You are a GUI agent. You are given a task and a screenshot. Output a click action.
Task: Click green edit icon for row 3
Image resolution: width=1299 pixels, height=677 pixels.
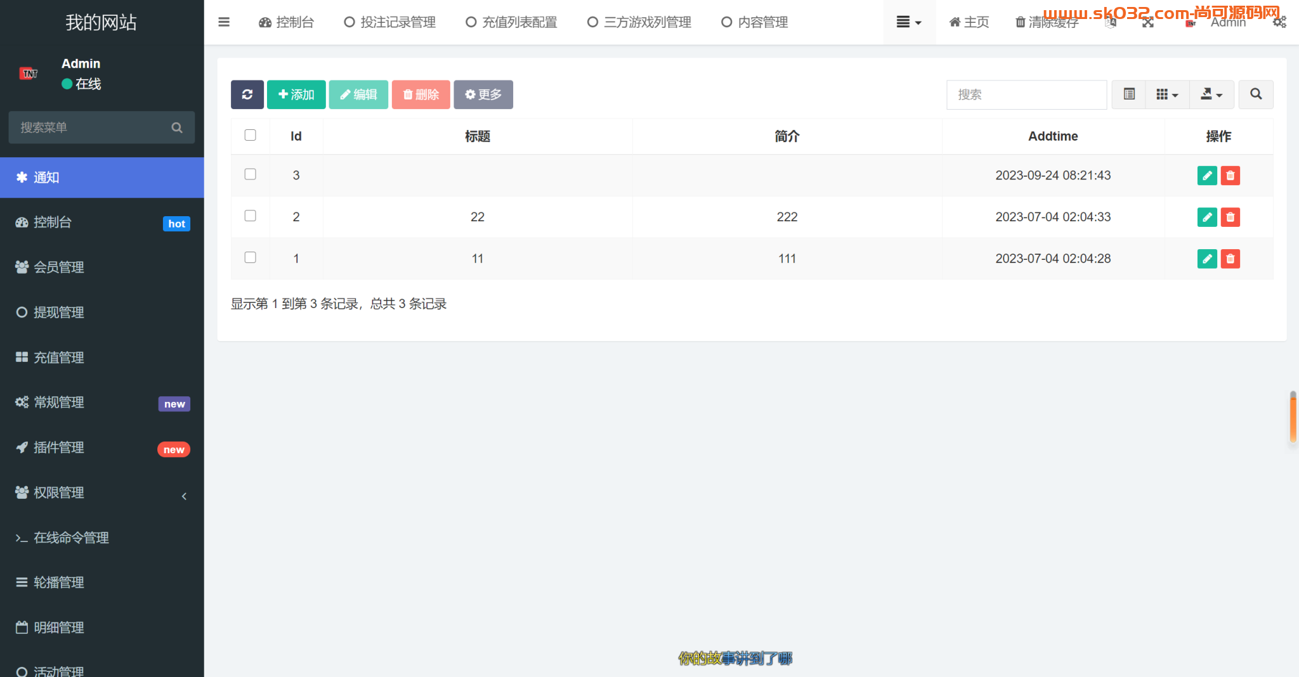pyautogui.click(x=1207, y=176)
